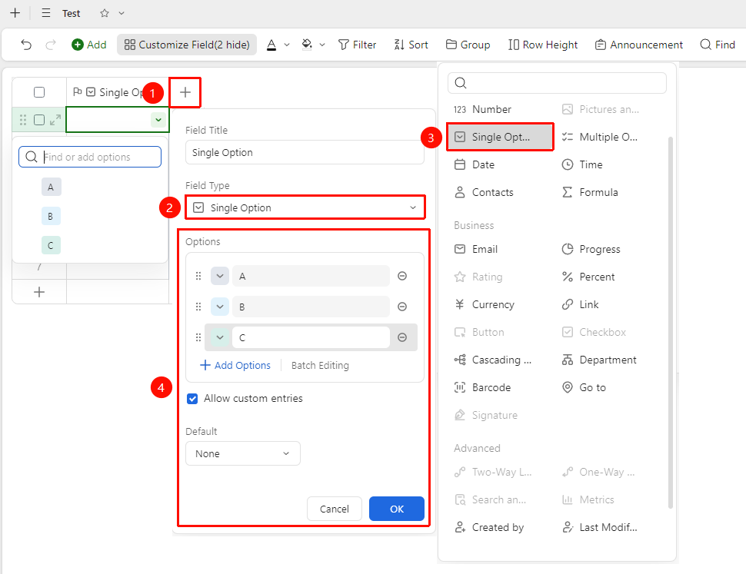Open the Field Type dropdown
This screenshot has width=746, height=574.
(x=305, y=207)
